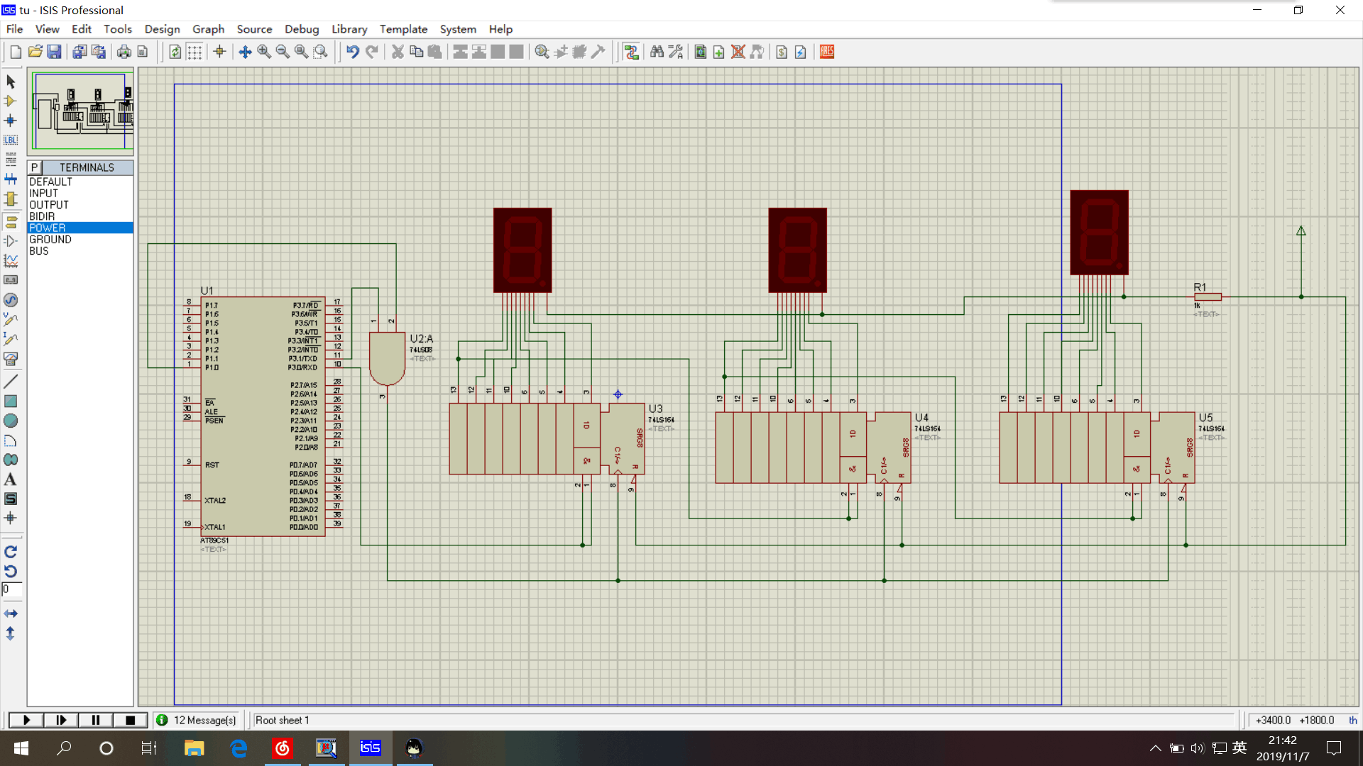Mirror horizontally with X-mirror icon
1363x766 pixels.
tap(11, 614)
